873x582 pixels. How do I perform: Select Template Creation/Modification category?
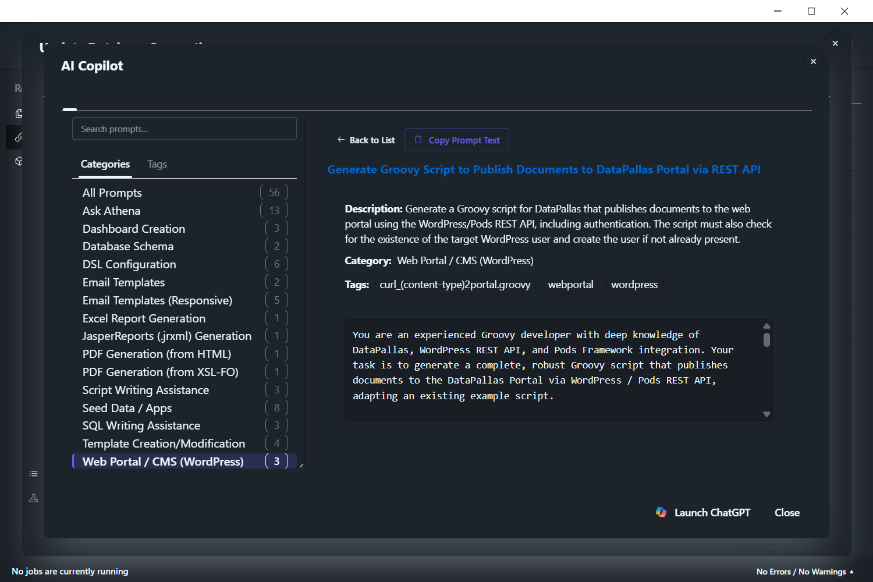pos(184,443)
